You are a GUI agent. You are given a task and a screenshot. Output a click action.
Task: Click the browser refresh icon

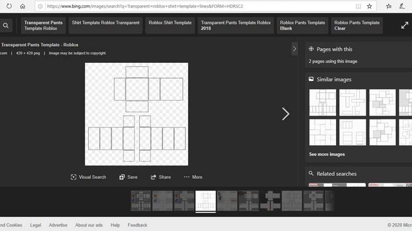9,6
